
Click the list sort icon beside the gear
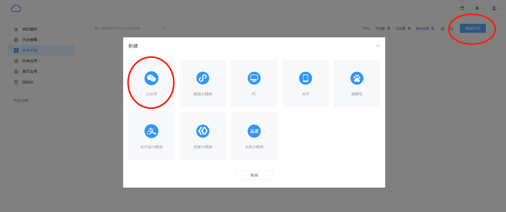[x=451, y=29]
